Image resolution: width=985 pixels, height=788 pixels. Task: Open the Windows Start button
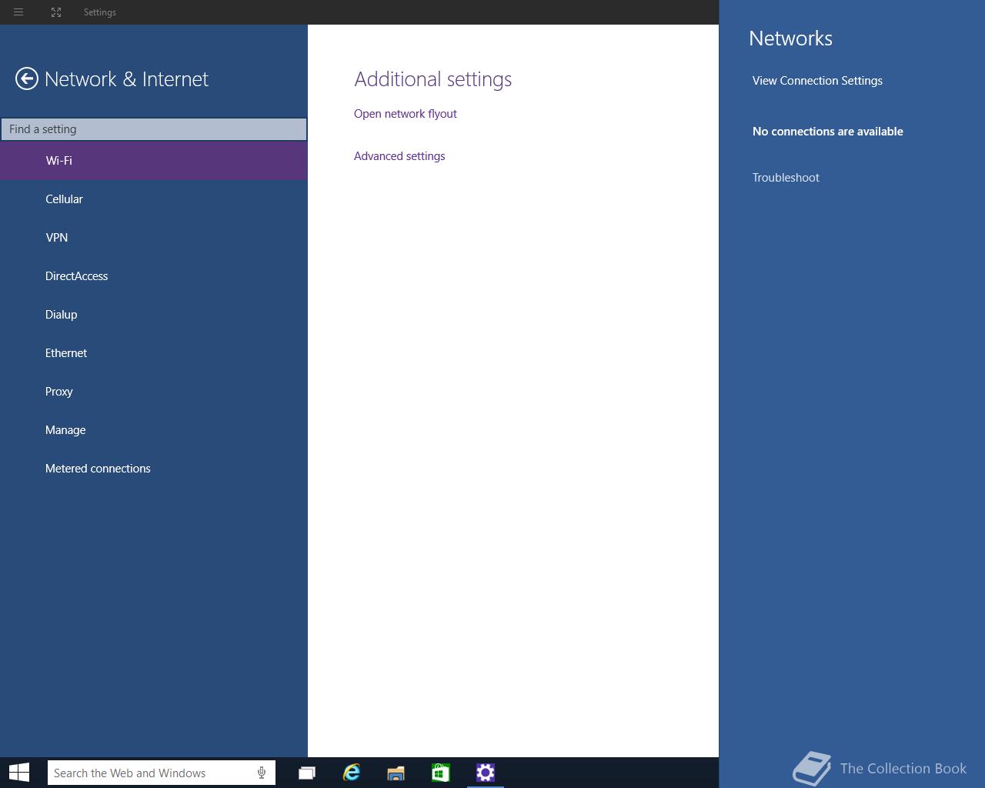(19, 773)
